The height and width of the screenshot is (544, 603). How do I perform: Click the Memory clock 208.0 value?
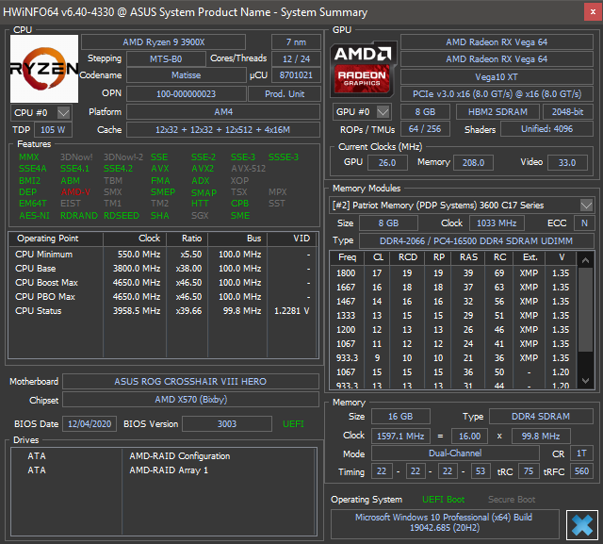[473, 163]
